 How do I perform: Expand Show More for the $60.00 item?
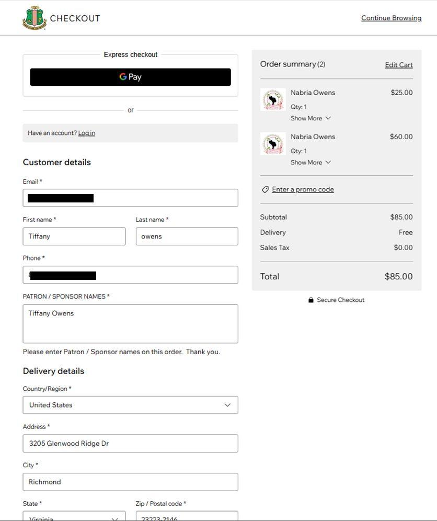[x=310, y=162]
